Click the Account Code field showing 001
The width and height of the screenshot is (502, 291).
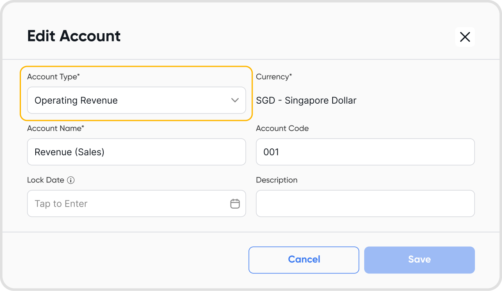pos(365,152)
